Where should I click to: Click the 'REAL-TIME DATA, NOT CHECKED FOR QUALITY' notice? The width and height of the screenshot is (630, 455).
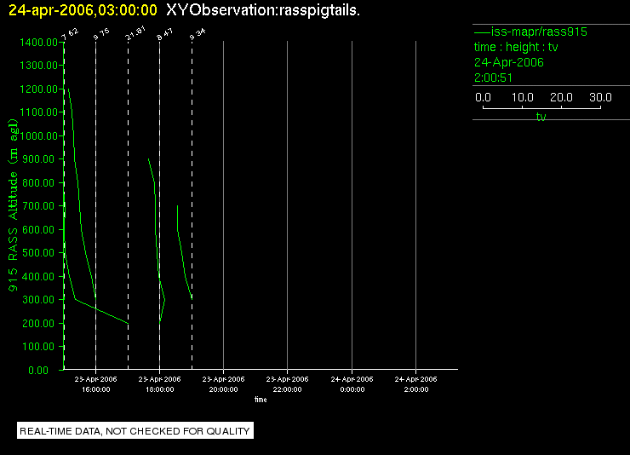click(x=135, y=431)
